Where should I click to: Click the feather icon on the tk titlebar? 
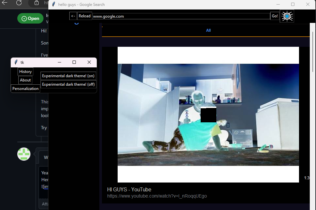coord(15,62)
